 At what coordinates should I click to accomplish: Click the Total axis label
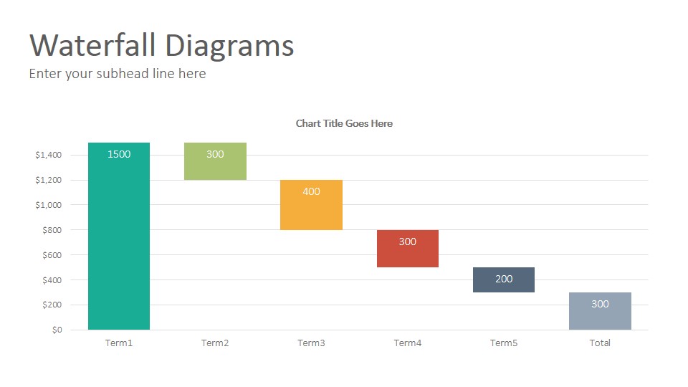(600, 343)
